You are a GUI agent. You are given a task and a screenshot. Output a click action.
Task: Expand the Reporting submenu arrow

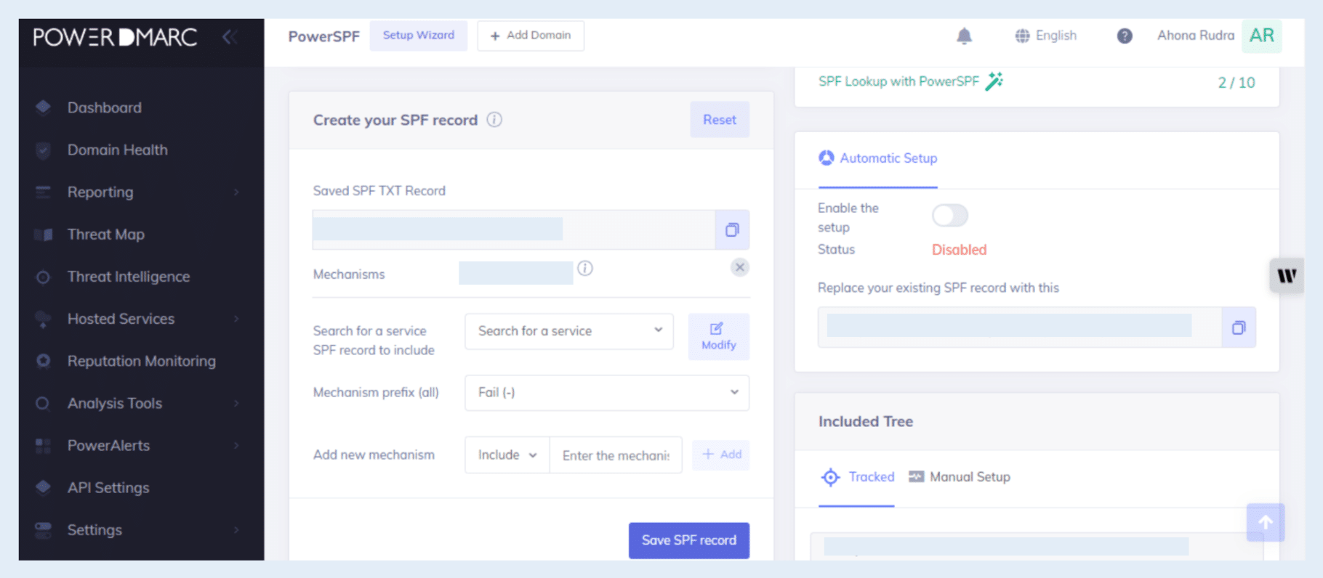coord(236,192)
